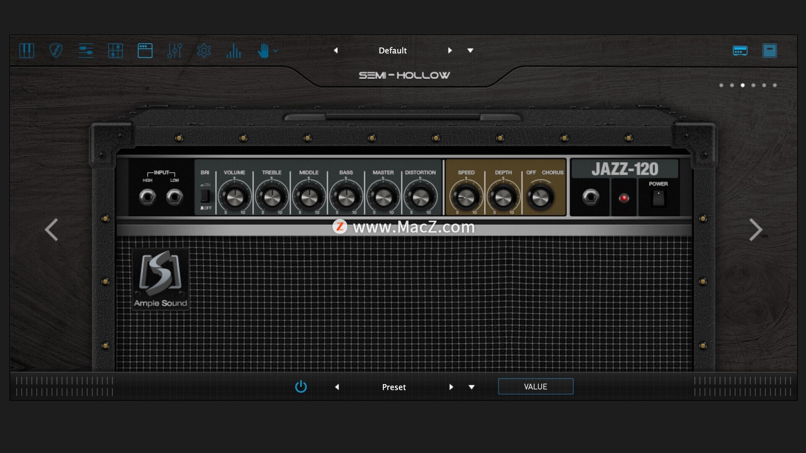Click the chorus SPEED knob
The image size is (806, 453).
[x=466, y=197]
